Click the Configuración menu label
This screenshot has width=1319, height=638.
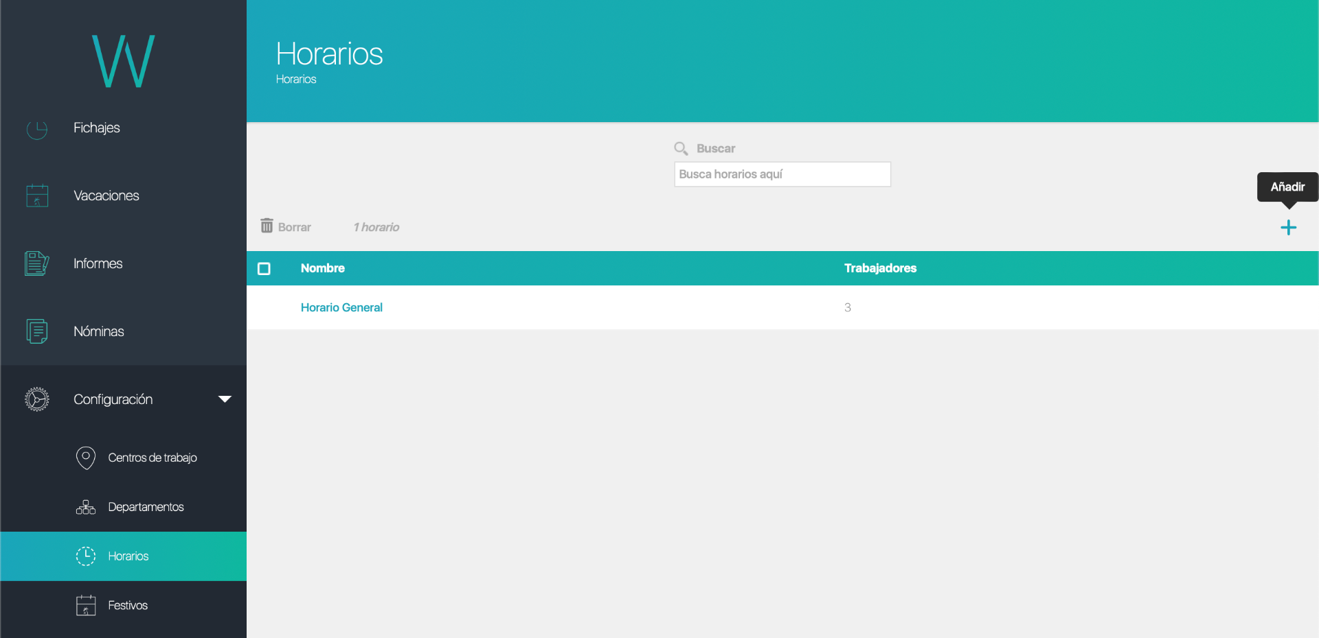113,399
